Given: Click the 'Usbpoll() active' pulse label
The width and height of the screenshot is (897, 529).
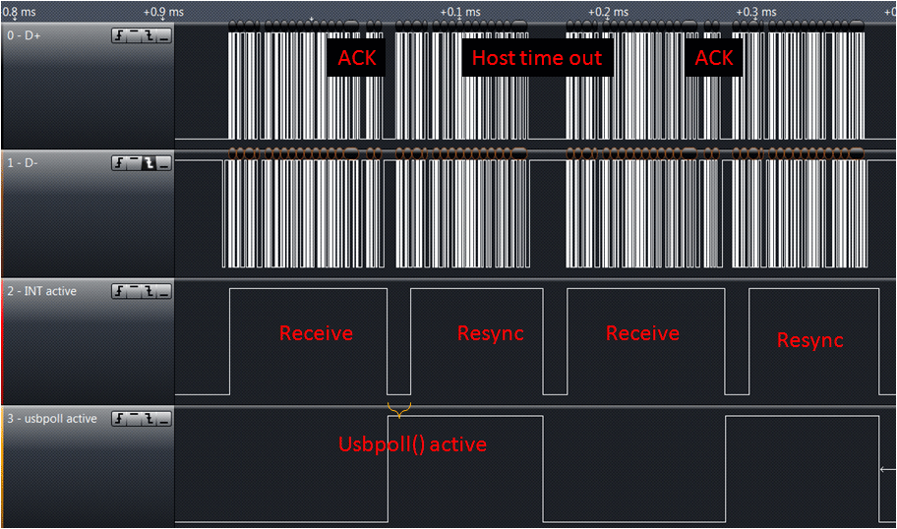Looking at the screenshot, I should [412, 444].
